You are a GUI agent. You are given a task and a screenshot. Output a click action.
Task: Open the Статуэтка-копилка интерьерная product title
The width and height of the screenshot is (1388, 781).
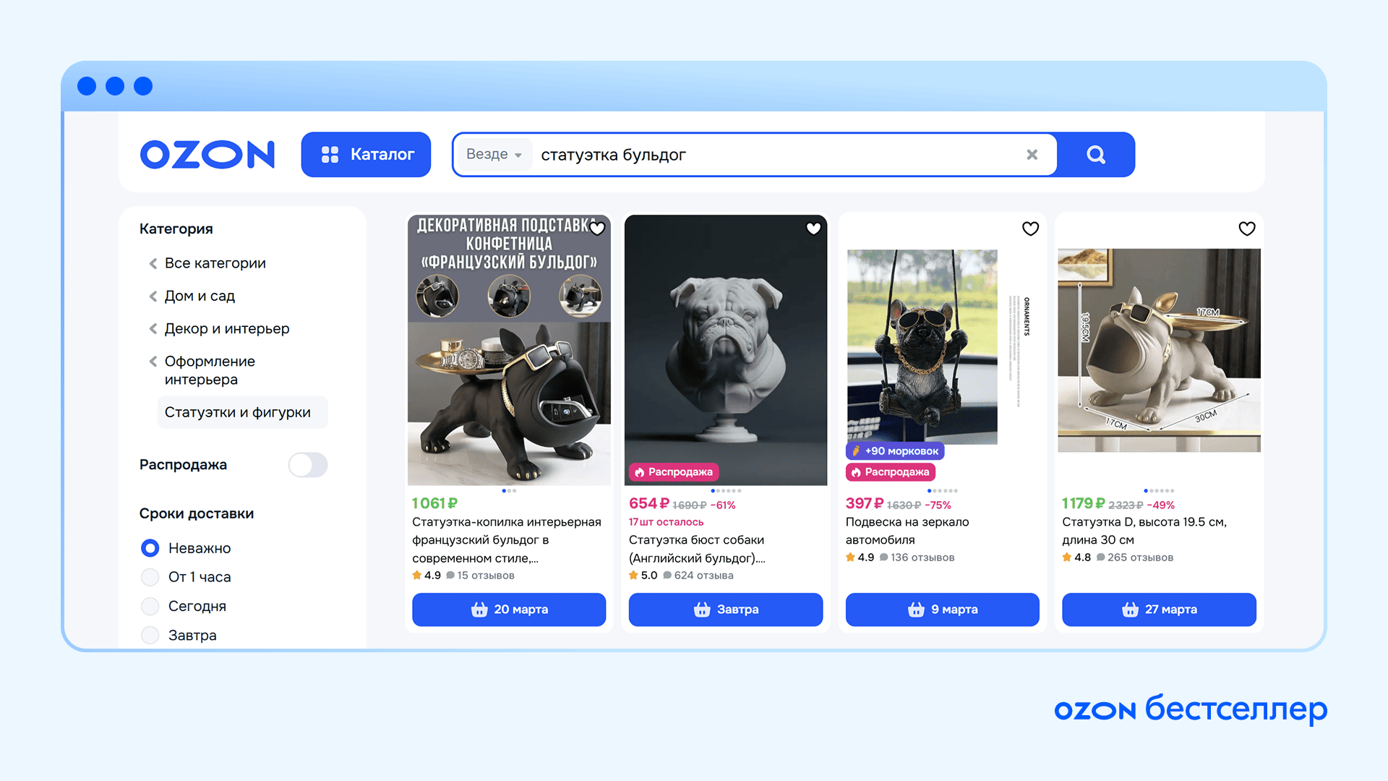click(x=506, y=540)
